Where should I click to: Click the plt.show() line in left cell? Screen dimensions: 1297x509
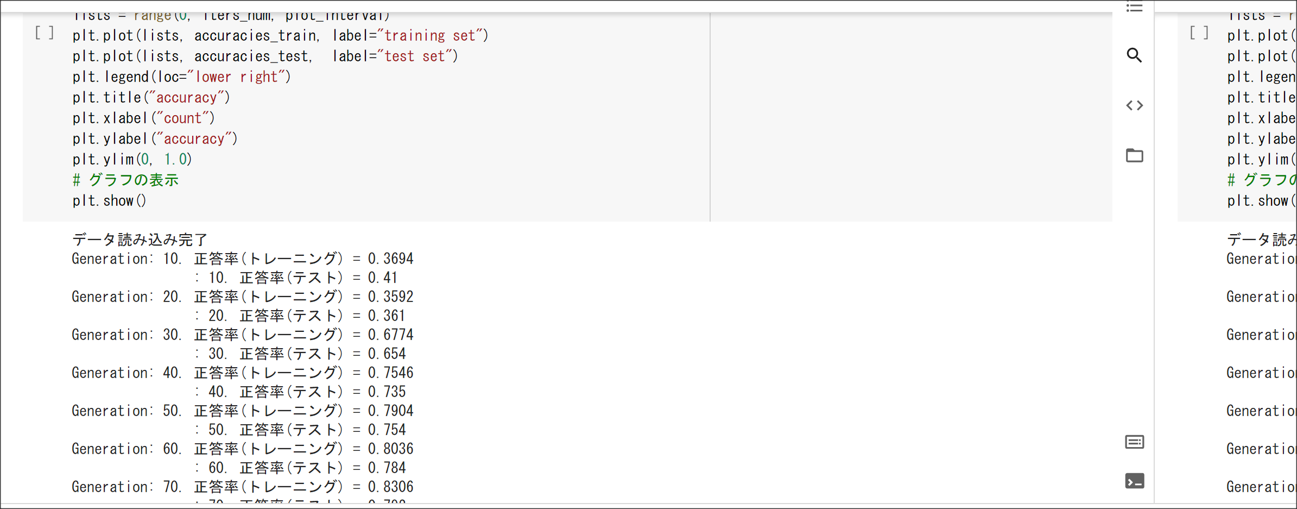[110, 201]
